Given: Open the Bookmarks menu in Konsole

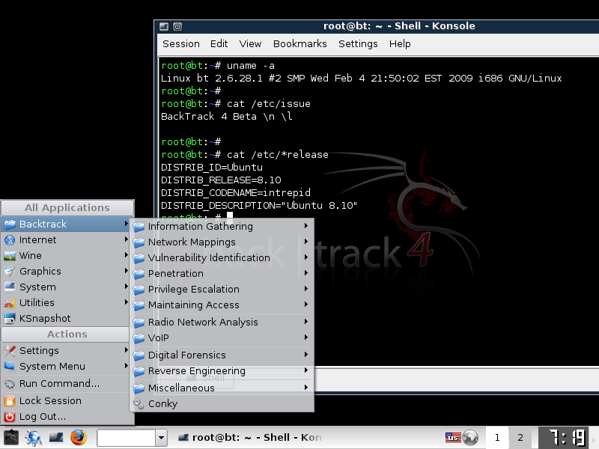Looking at the screenshot, I should [x=299, y=43].
